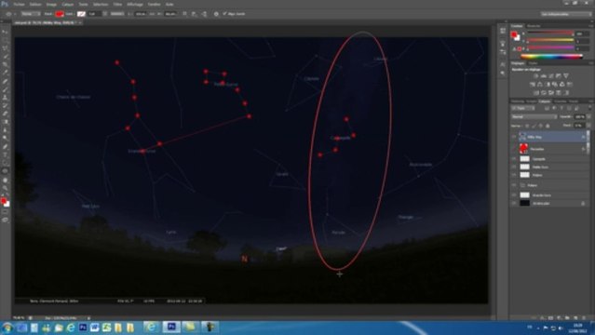Viewport: 595px width, 335px height.
Task: Add an Invert adjustment layer
Action: pyautogui.click(x=535, y=93)
